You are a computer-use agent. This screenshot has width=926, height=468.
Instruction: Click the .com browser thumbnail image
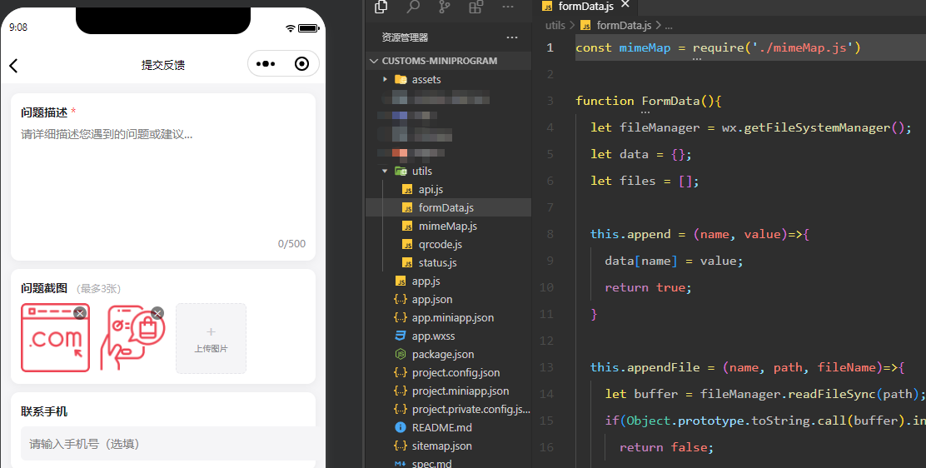[x=55, y=338]
